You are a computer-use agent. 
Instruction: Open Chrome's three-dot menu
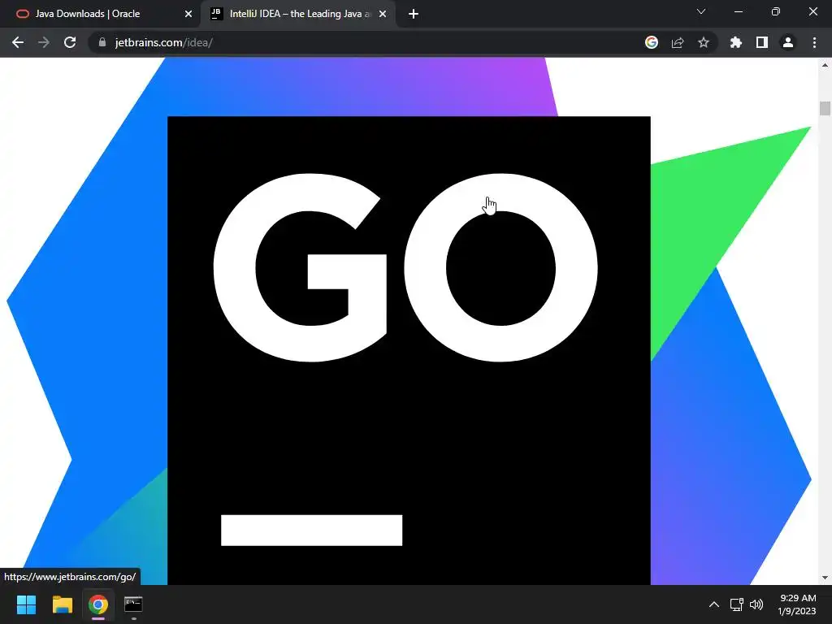pos(814,42)
